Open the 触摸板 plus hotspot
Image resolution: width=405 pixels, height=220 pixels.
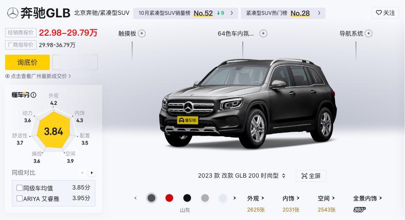pos(142,33)
